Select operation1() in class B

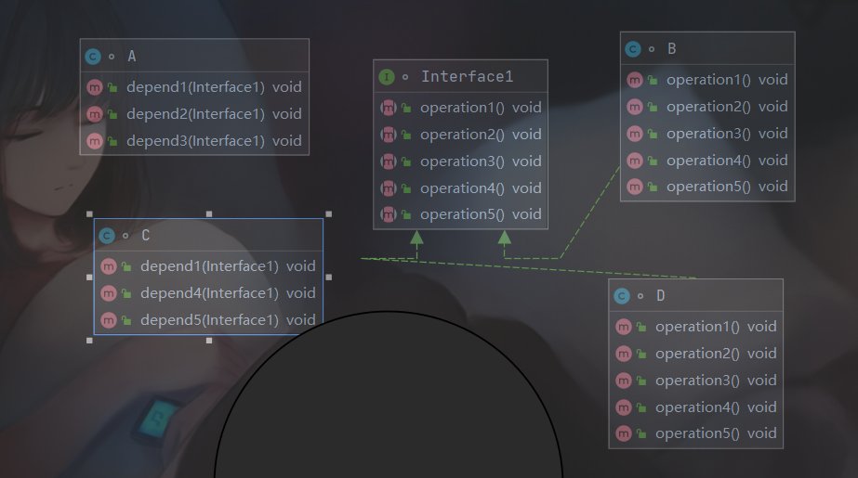(x=707, y=80)
